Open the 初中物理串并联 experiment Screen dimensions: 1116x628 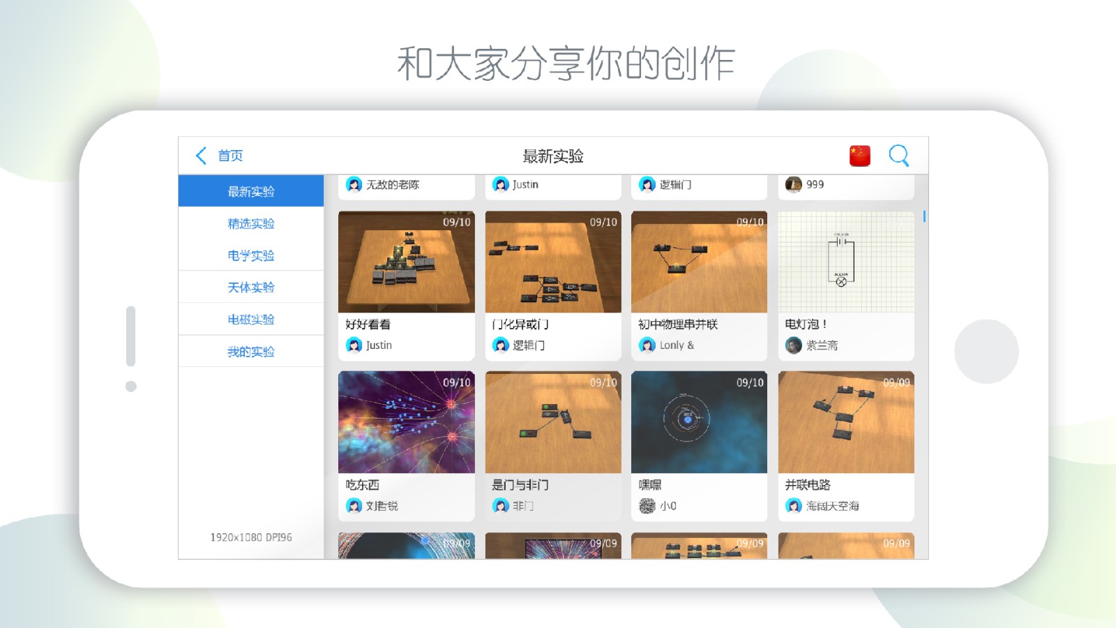coord(699,262)
